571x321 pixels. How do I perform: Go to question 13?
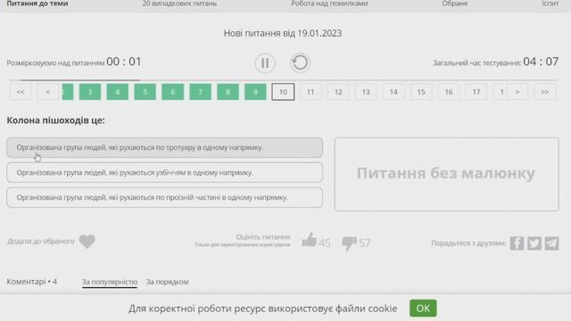[366, 92]
